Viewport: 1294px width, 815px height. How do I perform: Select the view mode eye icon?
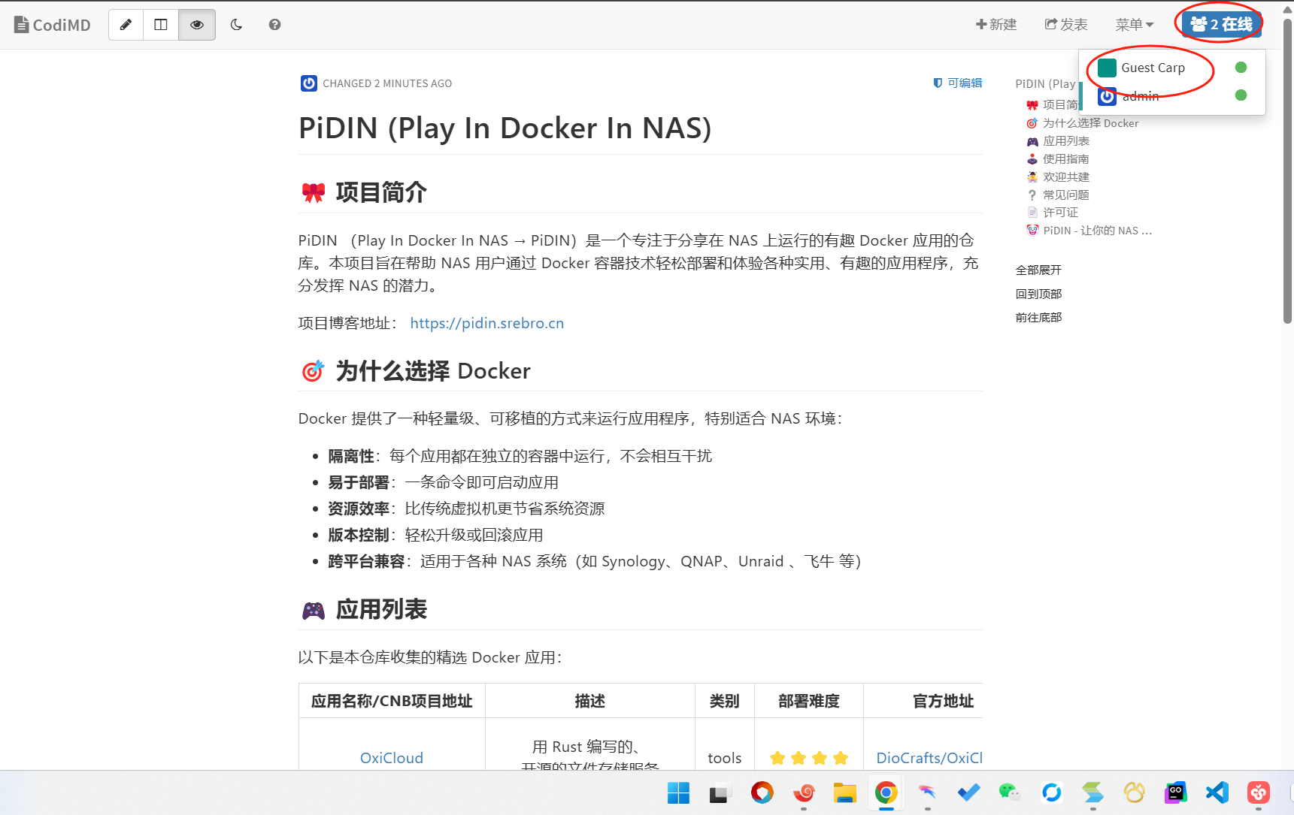tap(197, 25)
